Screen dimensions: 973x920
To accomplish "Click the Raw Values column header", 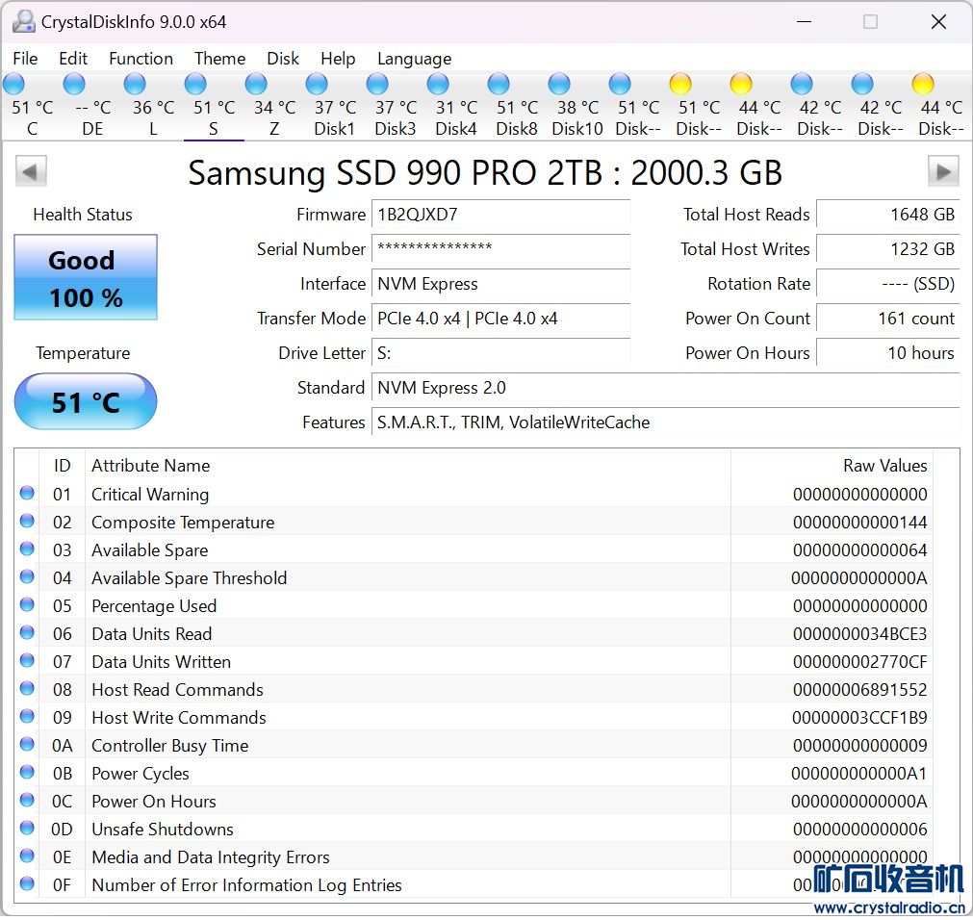I will (884, 466).
